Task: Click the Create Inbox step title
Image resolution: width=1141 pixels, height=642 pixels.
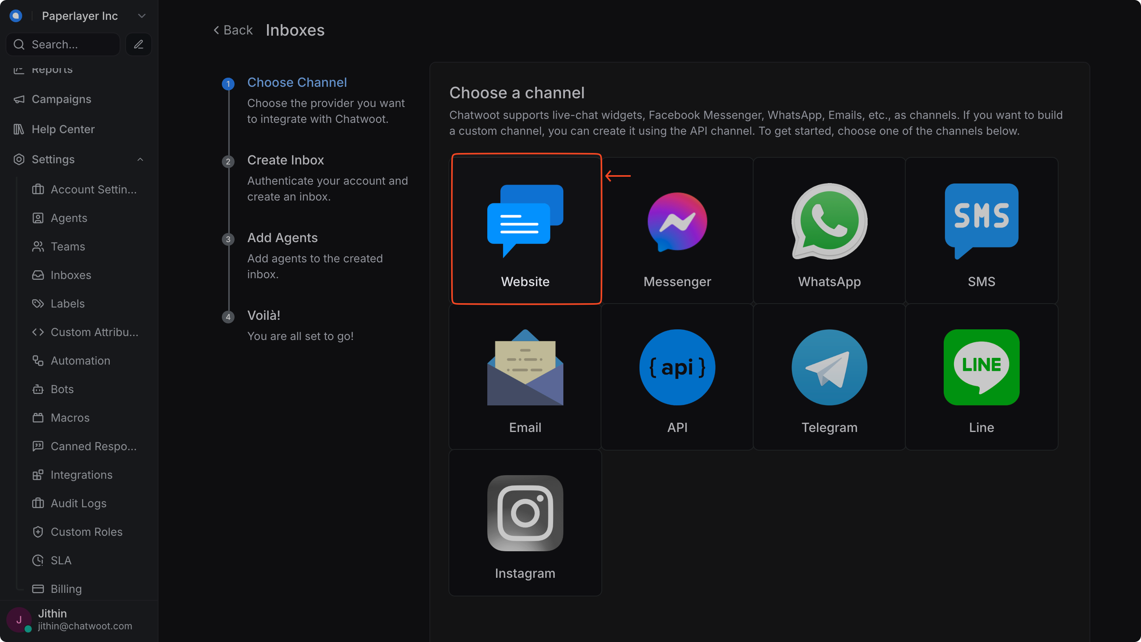Action: (285, 160)
